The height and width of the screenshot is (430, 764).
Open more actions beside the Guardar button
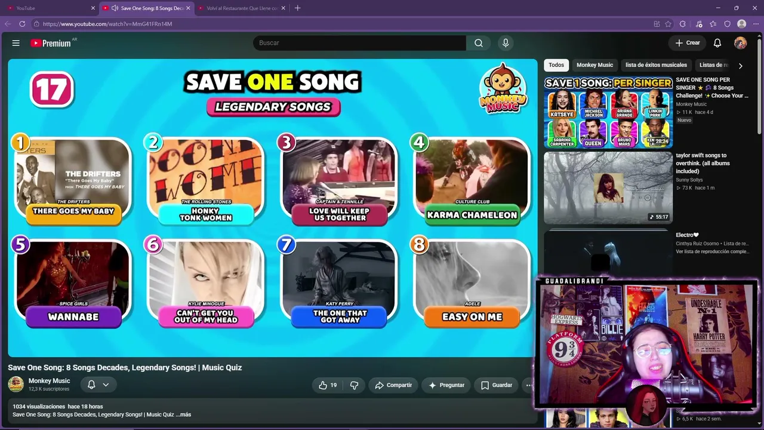tap(528, 385)
